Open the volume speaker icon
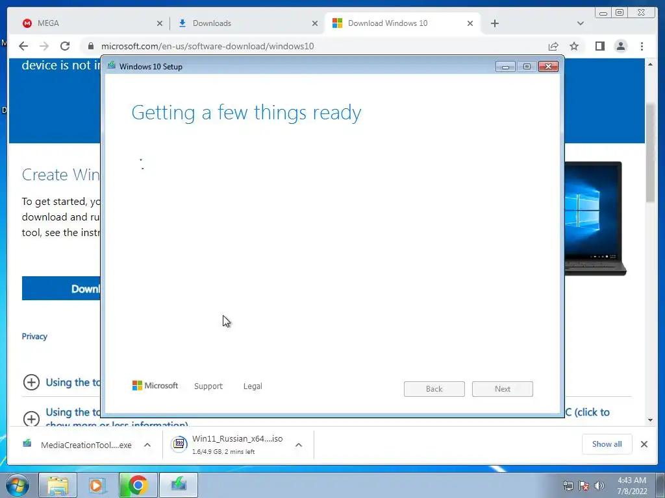 pos(599,486)
